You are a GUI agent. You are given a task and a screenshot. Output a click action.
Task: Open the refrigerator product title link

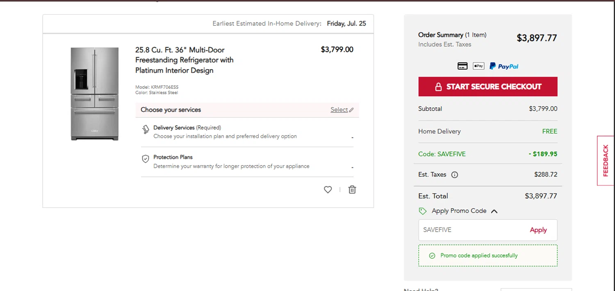pos(184,60)
